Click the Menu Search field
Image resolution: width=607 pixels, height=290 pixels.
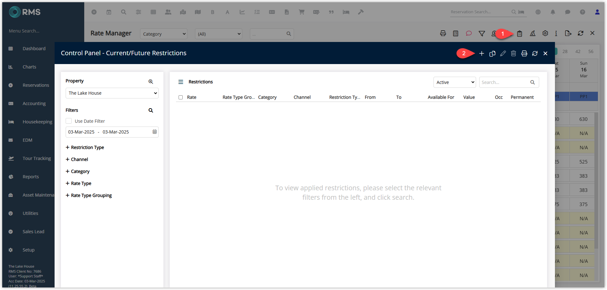(24, 31)
